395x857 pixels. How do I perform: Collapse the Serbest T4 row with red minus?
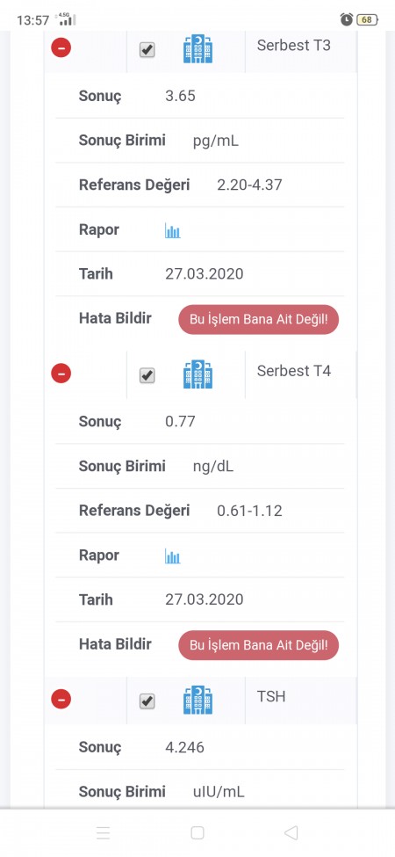[x=61, y=374]
